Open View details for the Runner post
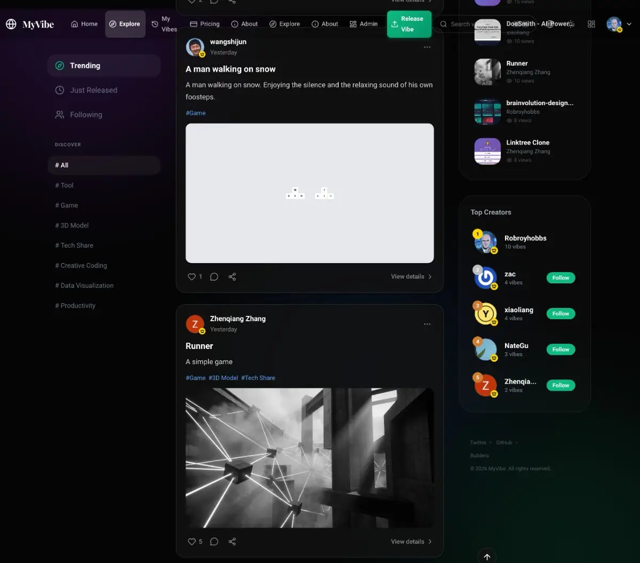This screenshot has height=563, width=640. [411, 541]
